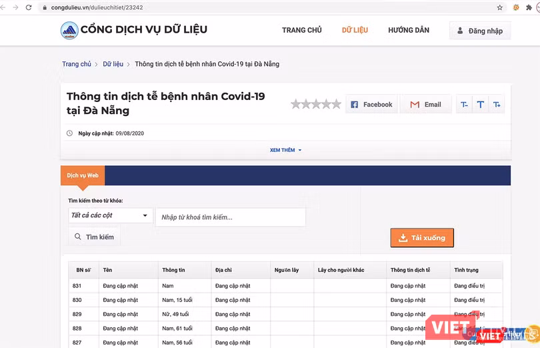Select the Dịch vụ Web tab

[83, 175]
